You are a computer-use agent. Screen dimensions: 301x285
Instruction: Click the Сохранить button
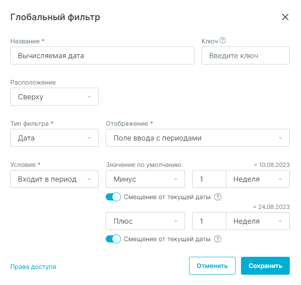click(x=265, y=266)
